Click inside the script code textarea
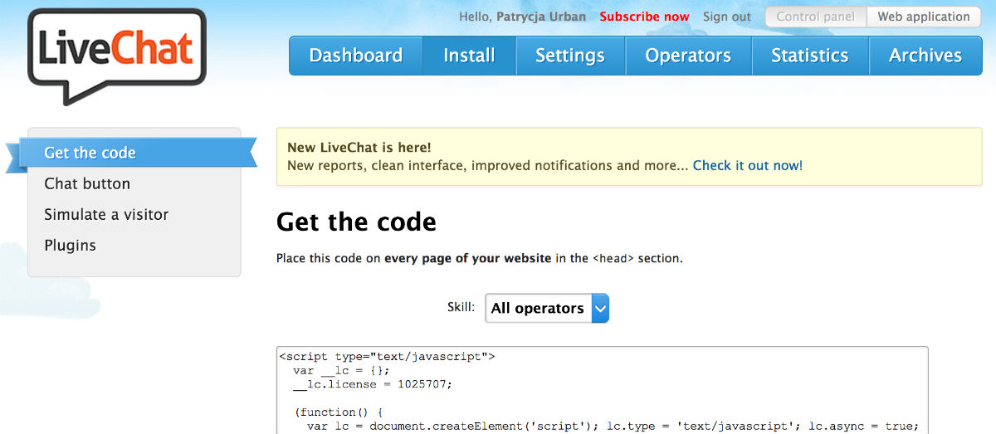Image resolution: width=996 pixels, height=434 pixels. click(603, 390)
